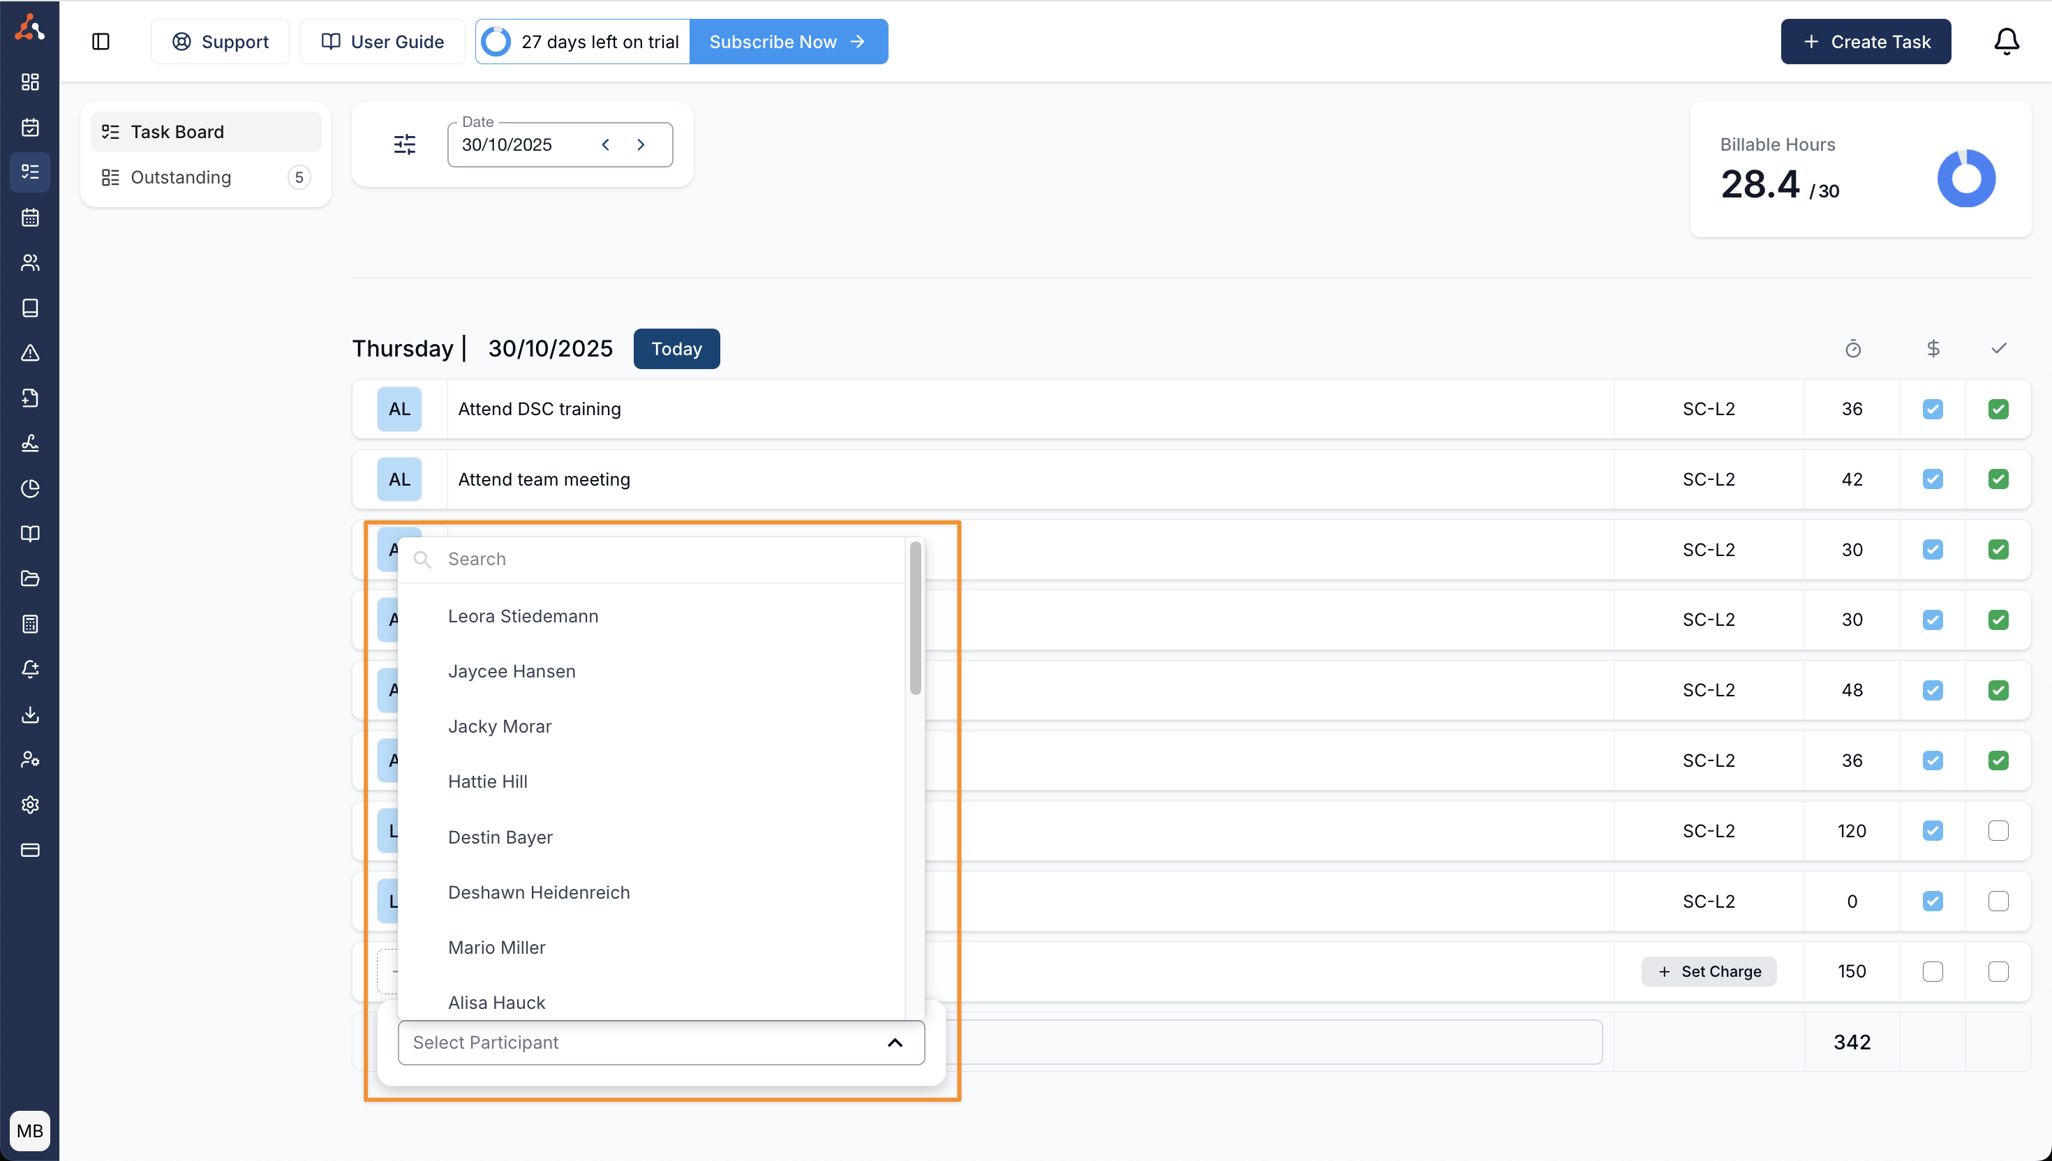
Task: Click the Create Task button
Action: [x=1866, y=41]
